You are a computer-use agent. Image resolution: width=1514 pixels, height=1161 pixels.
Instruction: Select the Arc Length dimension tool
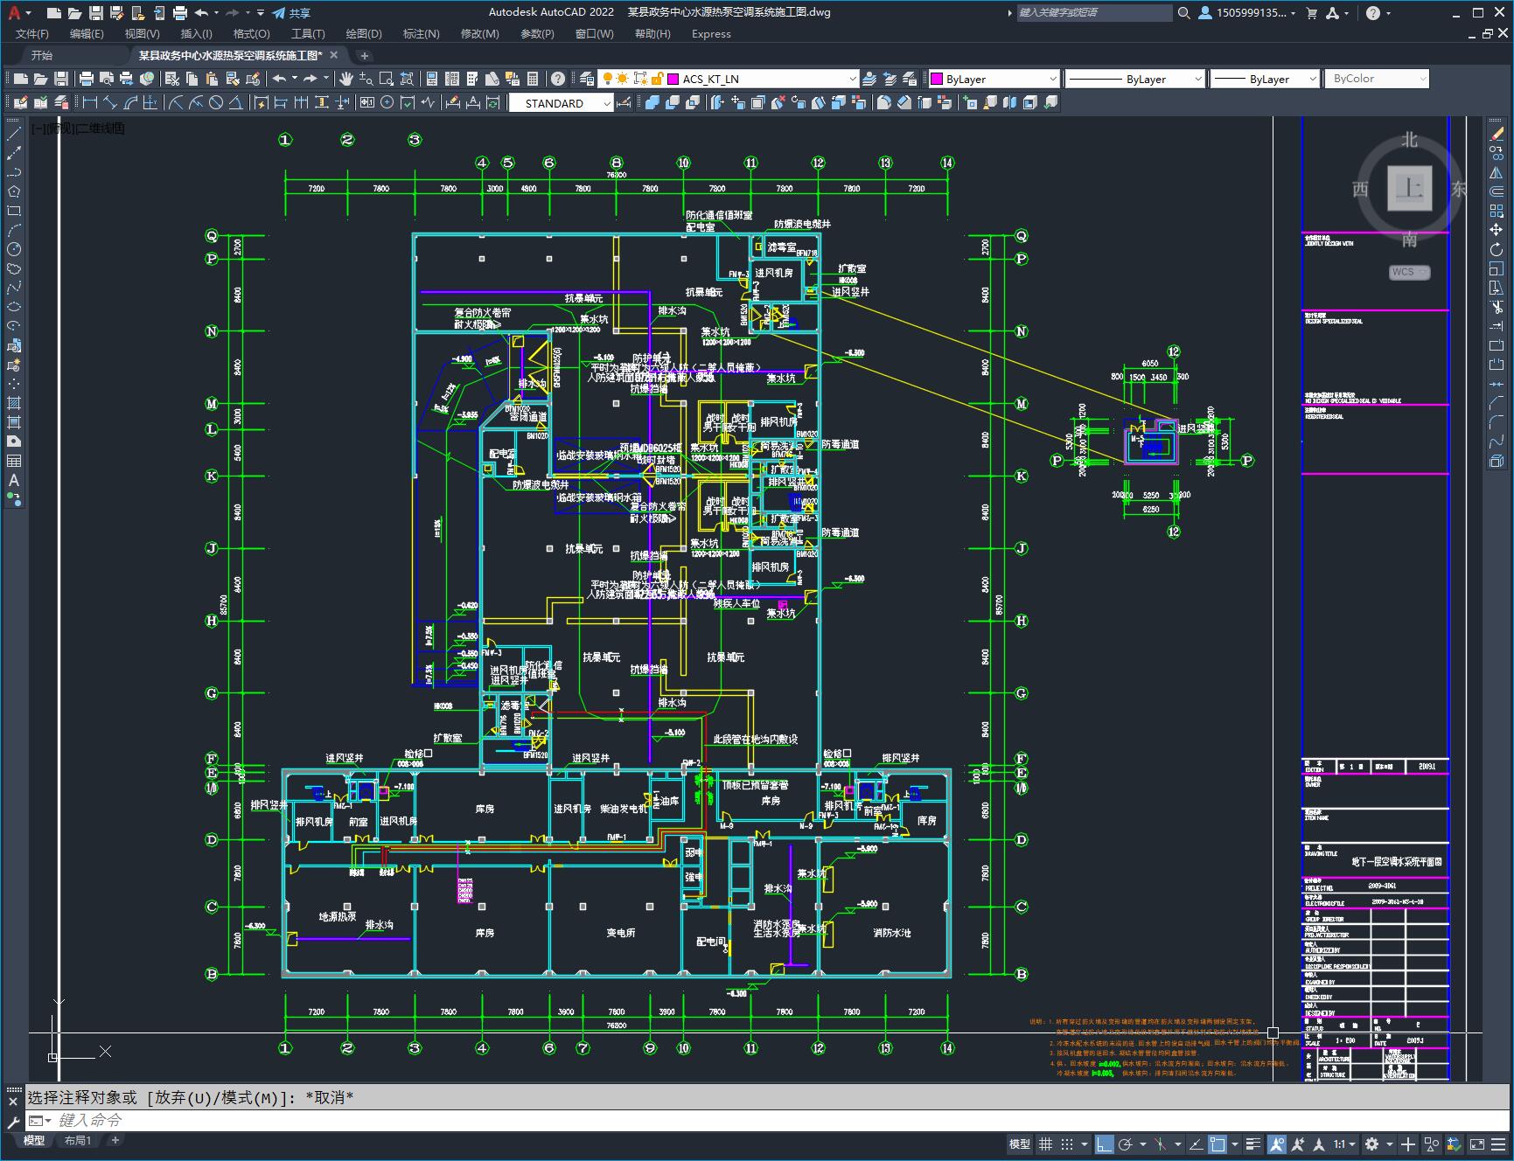tap(131, 103)
